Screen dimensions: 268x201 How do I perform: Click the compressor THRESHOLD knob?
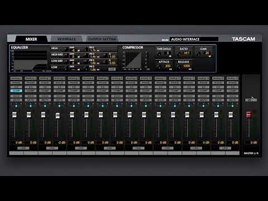point(159,54)
